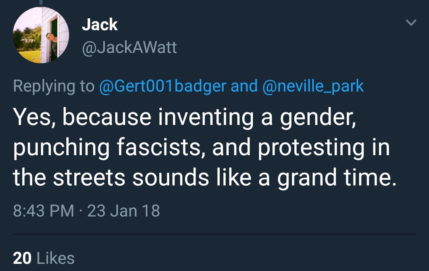The width and height of the screenshot is (429, 271).
Task: View the 20 Likes list
Action: click(x=44, y=258)
